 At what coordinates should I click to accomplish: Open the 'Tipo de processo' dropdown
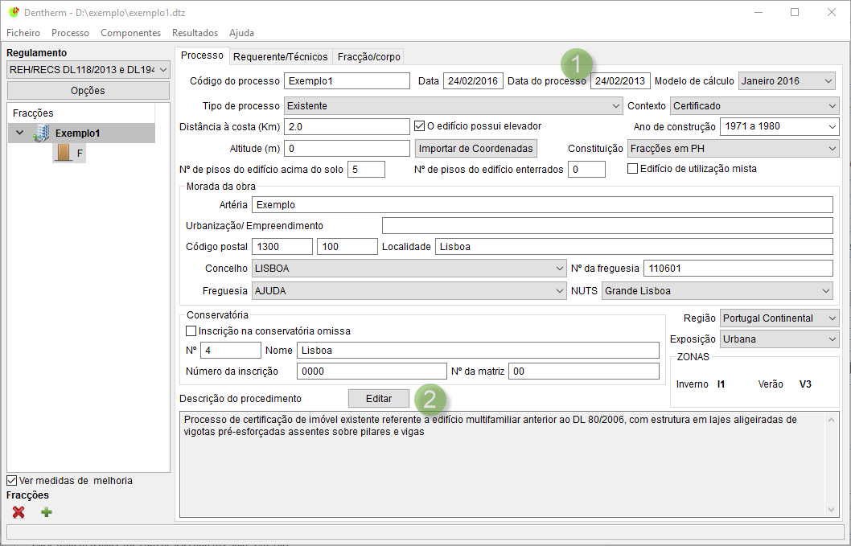(453, 106)
